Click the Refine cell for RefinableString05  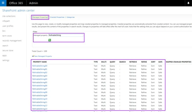pos(144,82)
